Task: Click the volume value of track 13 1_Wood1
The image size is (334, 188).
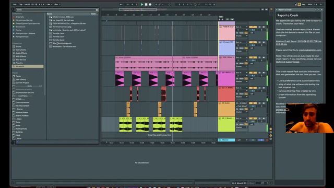Action: pyautogui.click(x=253, y=121)
